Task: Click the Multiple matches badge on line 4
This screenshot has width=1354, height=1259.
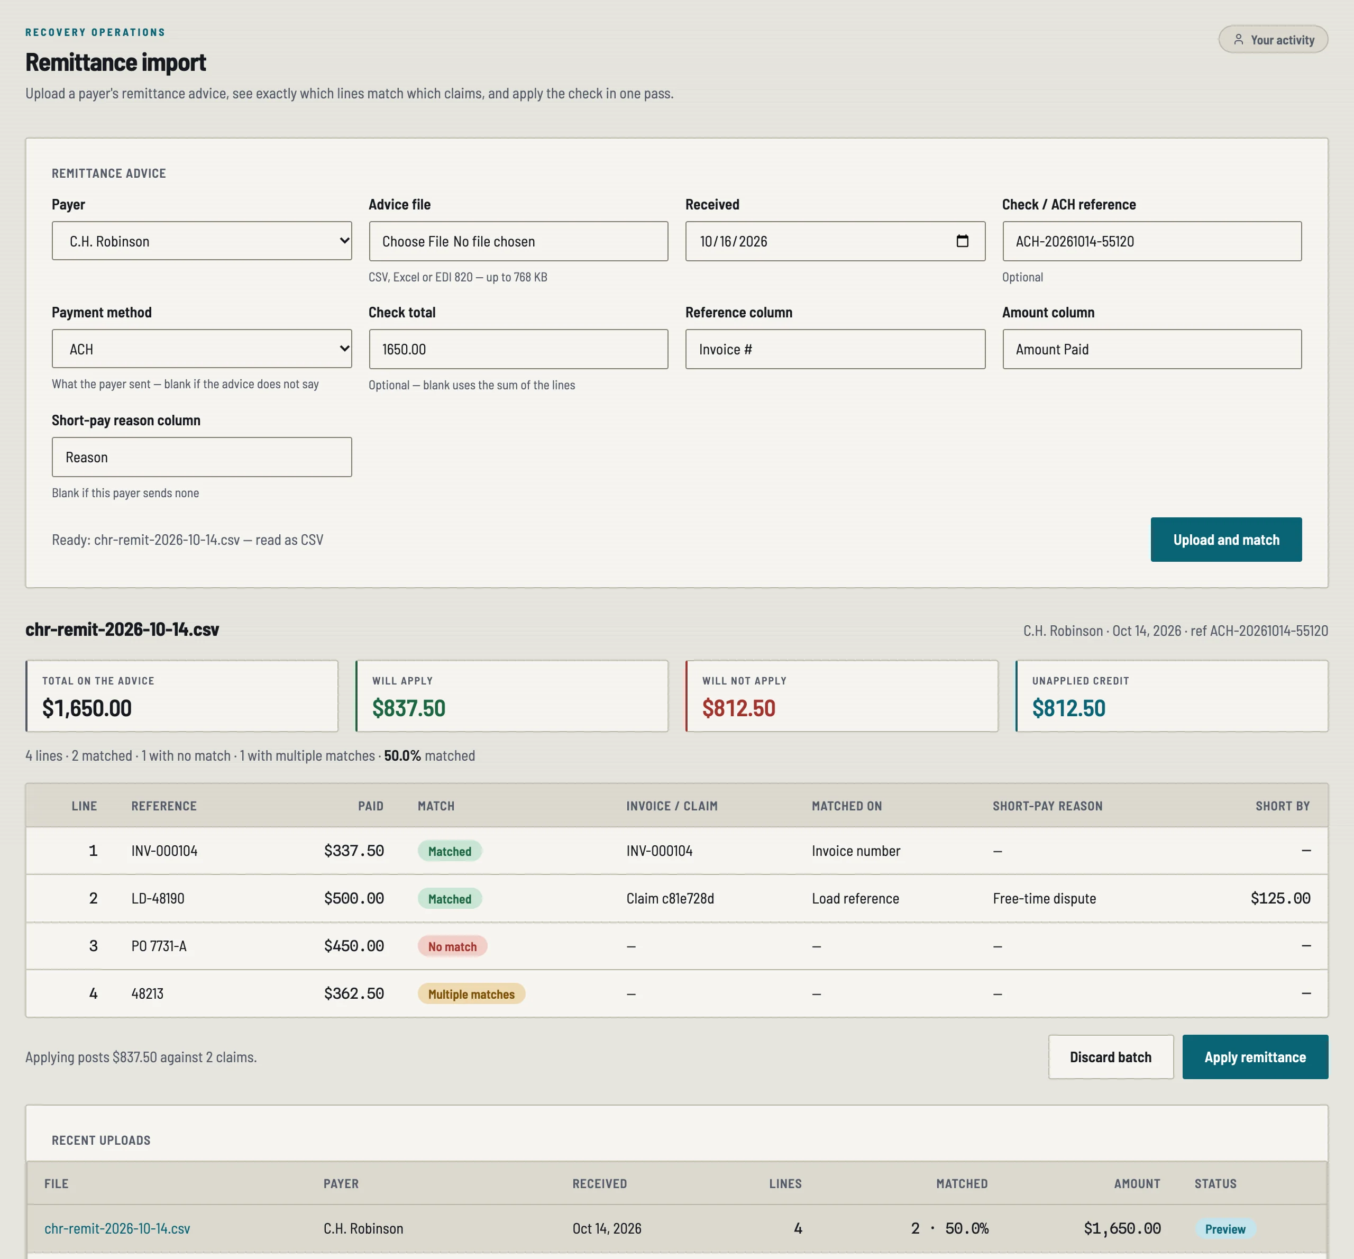Action: point(471,994)
